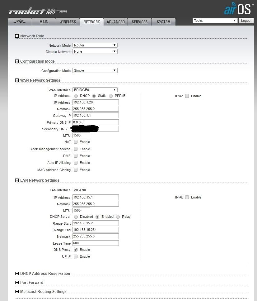Click the Gateway IP input field
This screenshot has height=301, width=257.
[95, 115]
